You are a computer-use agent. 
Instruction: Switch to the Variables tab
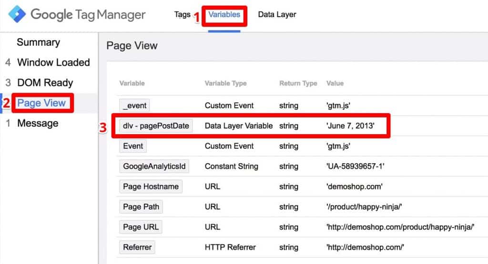pyautogui.click(x=224, y=14)
